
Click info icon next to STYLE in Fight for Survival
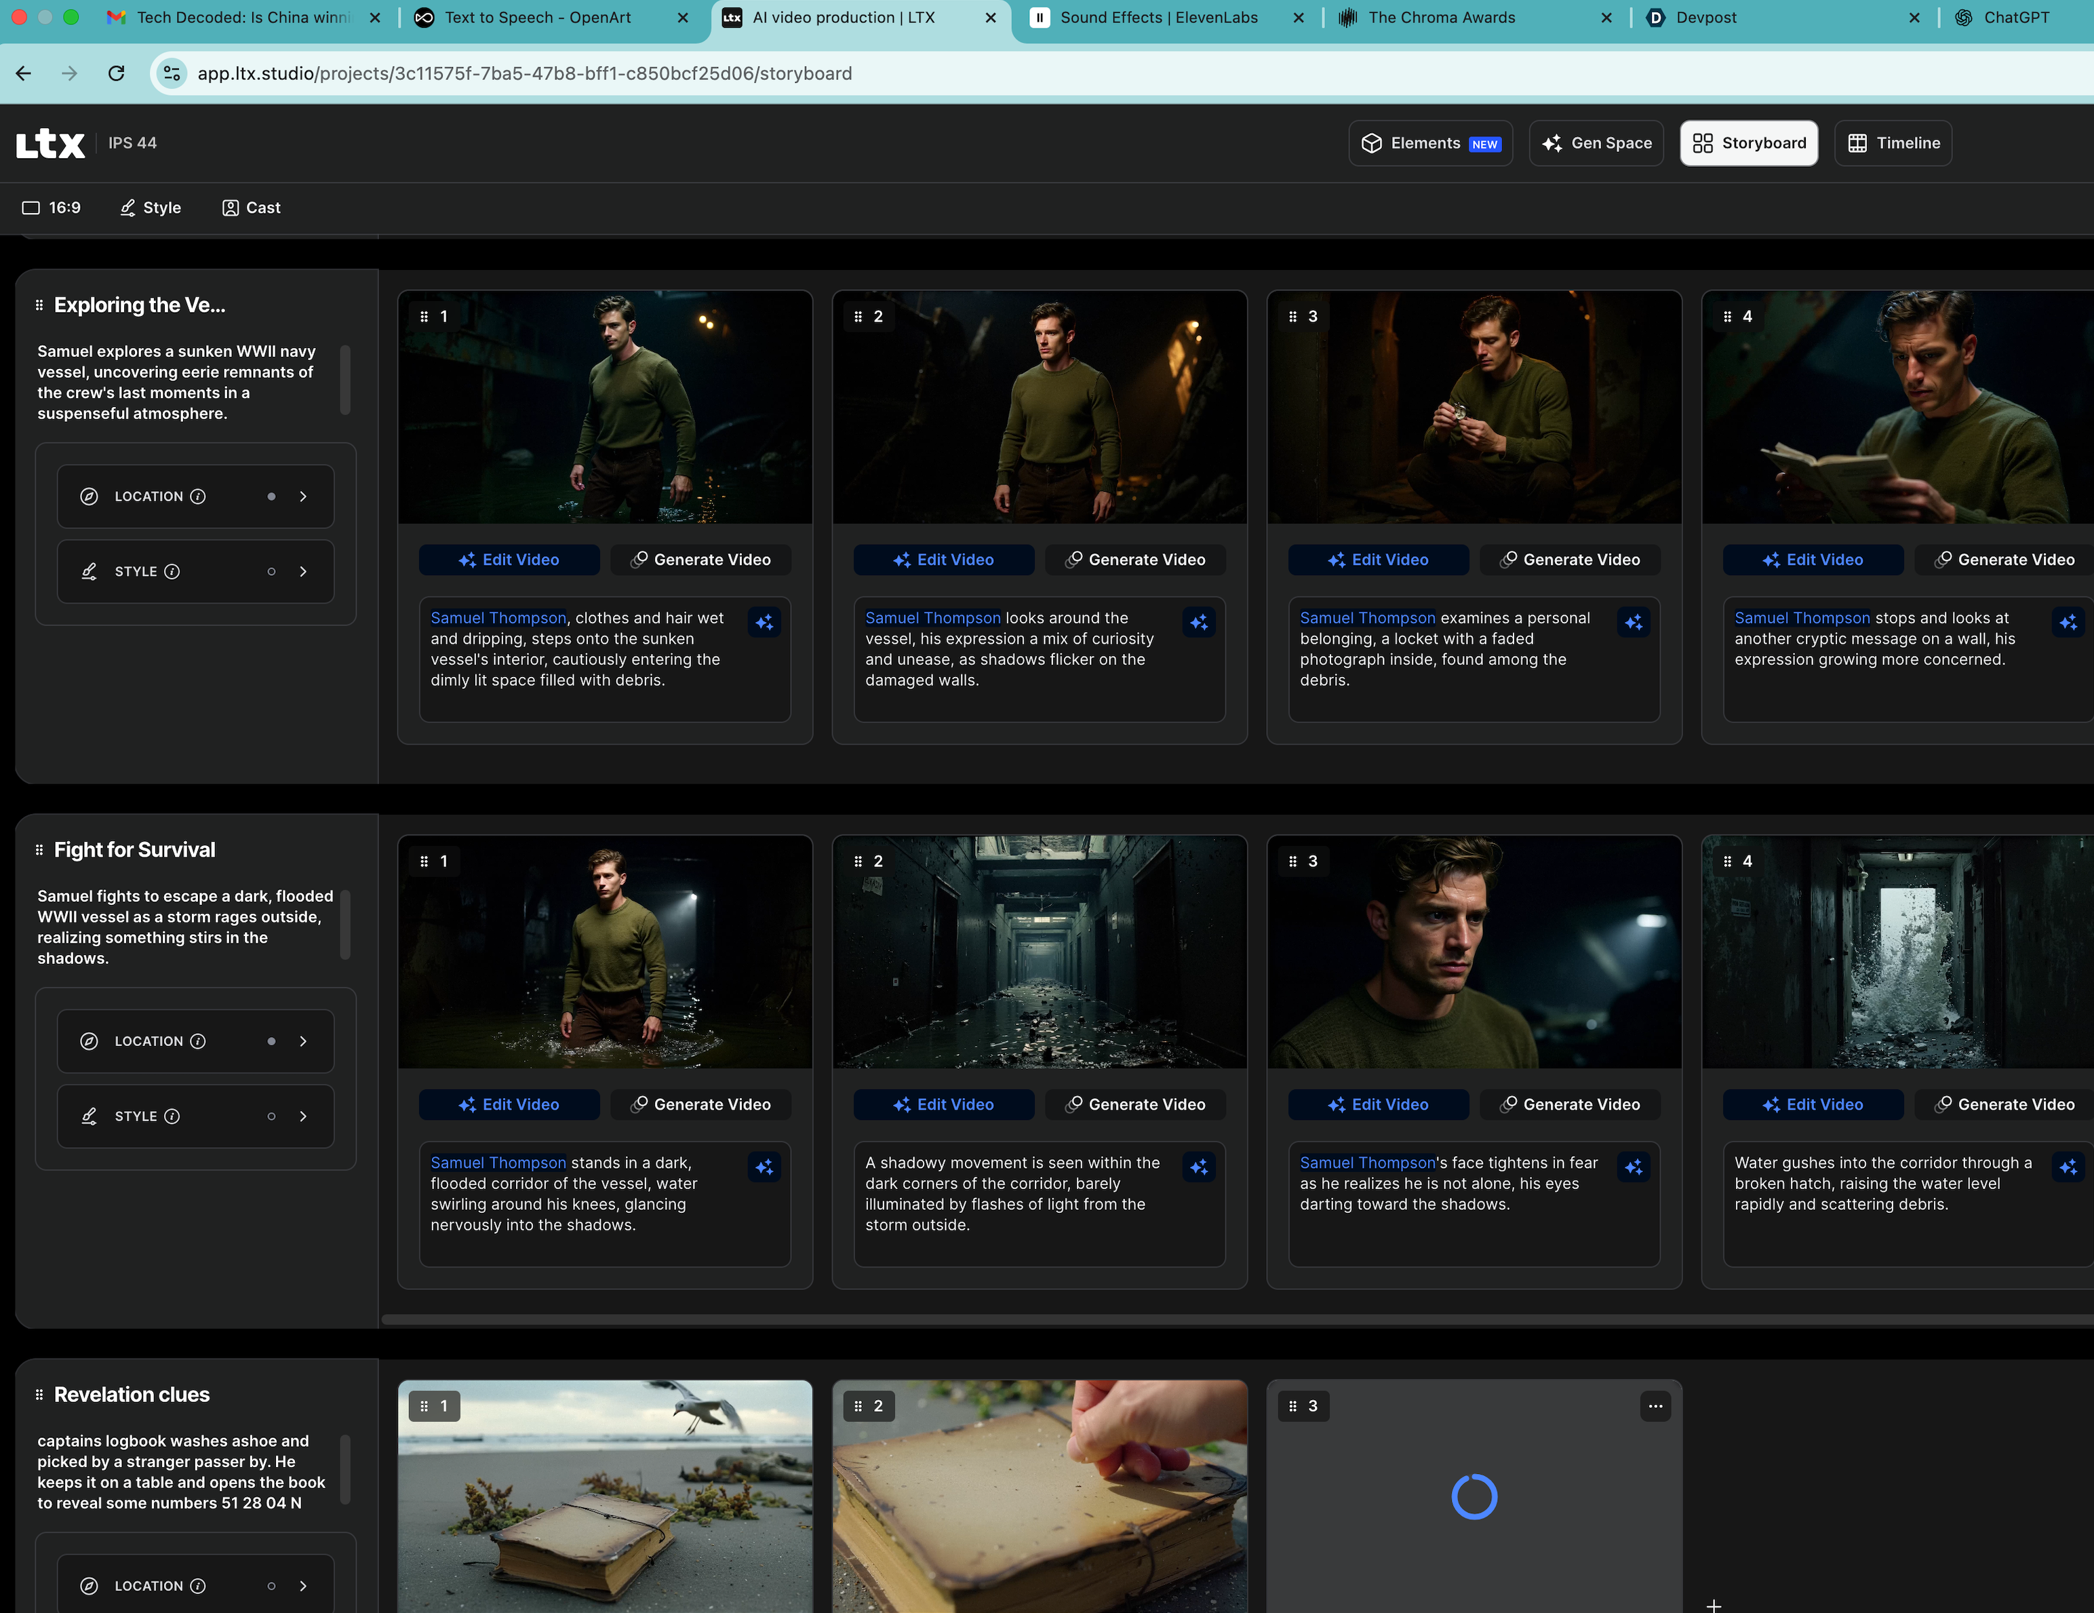pos(173,1116)
